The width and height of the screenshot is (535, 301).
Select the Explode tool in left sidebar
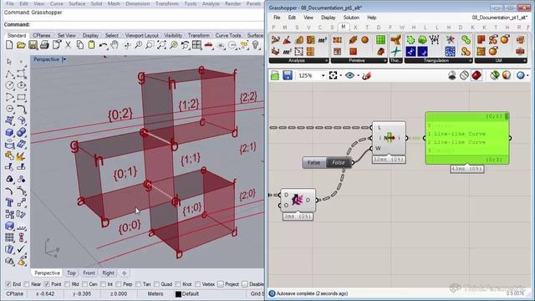tap(21, 156)
